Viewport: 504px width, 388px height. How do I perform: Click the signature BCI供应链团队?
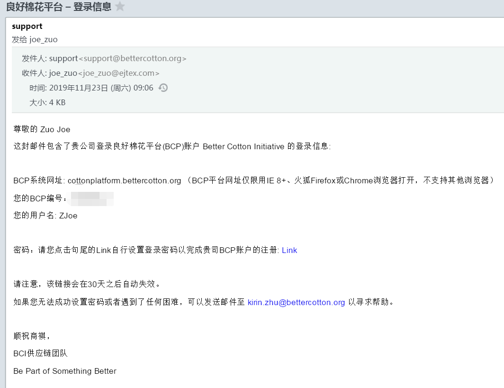click(41, 353)
